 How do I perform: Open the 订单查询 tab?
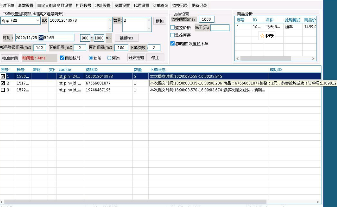point(160,5)
